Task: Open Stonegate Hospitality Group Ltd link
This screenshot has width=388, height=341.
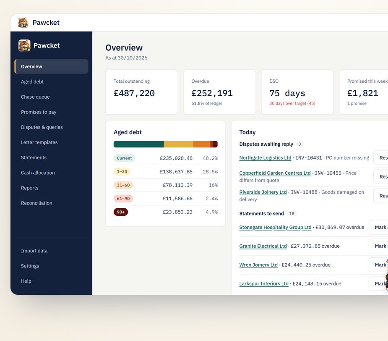Action: [x=276, y=227]
